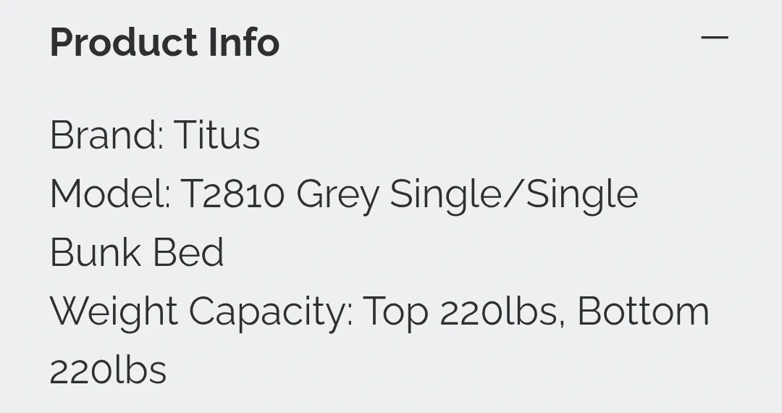This screenshot has height=413, width=782.
Task: Click the Model: label
Action: coord(110,194)
